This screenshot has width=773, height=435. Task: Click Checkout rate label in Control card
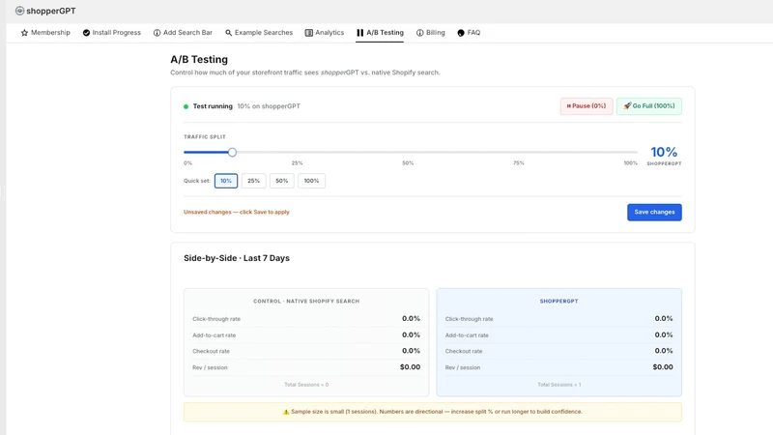[x=211, y=351]
